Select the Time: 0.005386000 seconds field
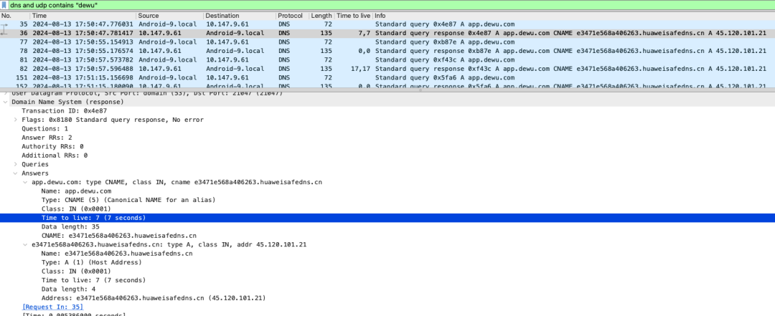 coord(74,314)
